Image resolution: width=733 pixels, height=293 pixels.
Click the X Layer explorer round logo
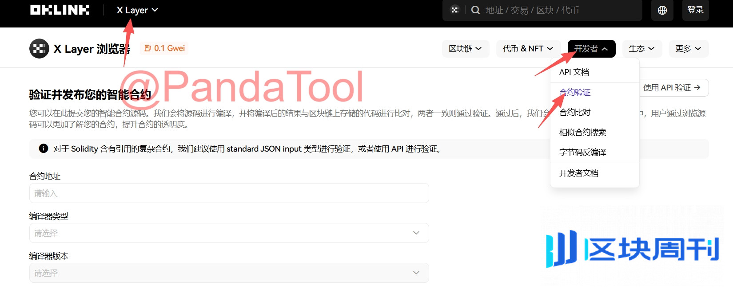[x=39, y=48]
